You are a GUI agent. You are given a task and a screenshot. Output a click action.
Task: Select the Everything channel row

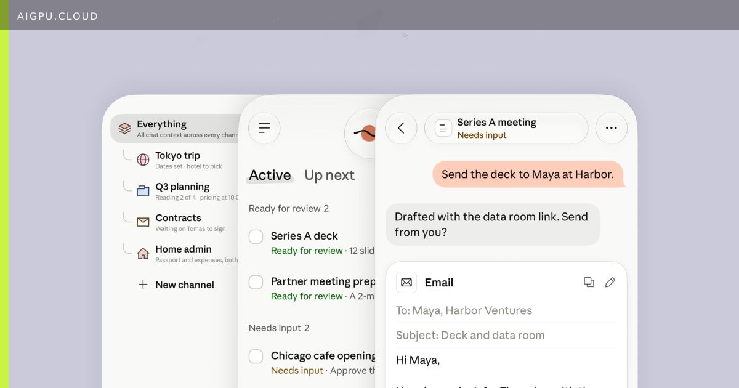176,128
